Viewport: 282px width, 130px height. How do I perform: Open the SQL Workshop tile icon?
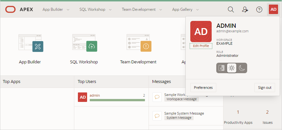pos(85,43)
